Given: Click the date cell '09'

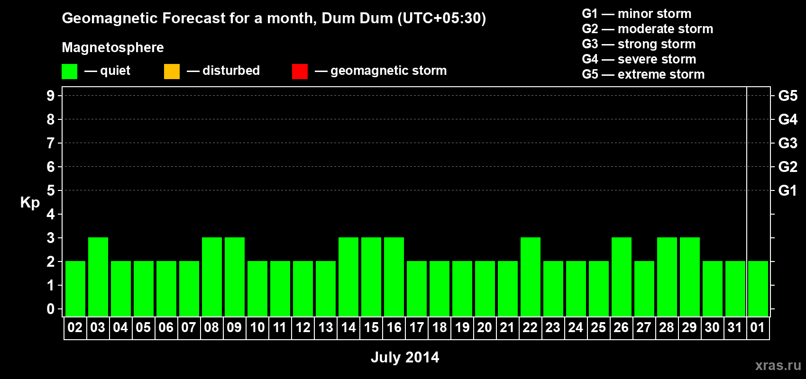Looking at the screenshot, I should coord(234,328).
